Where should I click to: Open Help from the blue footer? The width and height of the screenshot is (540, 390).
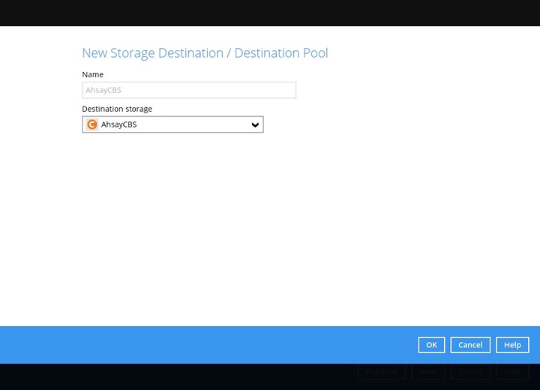[512, 345]
